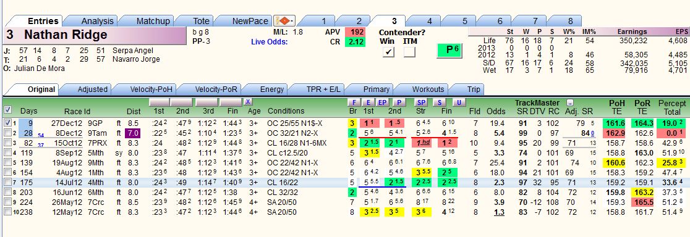Click the blue 0 link beside Adj. SR 84
The height and width of the screenshot is (237, 690).
tap(593, 133)
